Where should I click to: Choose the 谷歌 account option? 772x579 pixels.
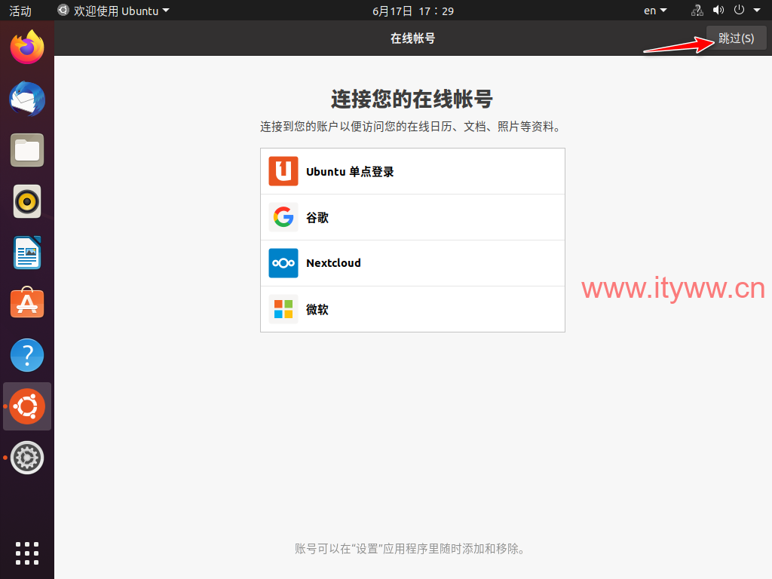(412, 217)
